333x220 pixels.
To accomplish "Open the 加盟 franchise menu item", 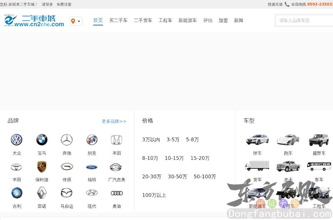I will (223, 20).
